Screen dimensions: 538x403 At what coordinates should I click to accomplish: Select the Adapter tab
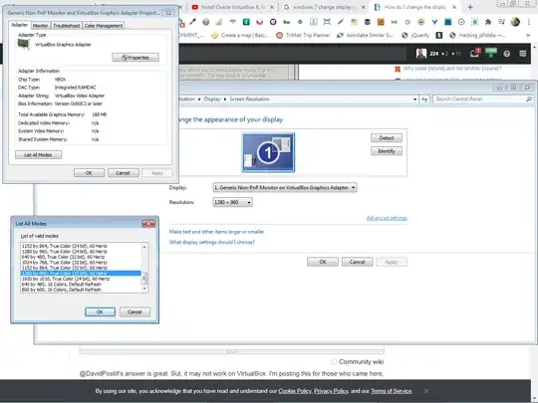coord(20,25)
